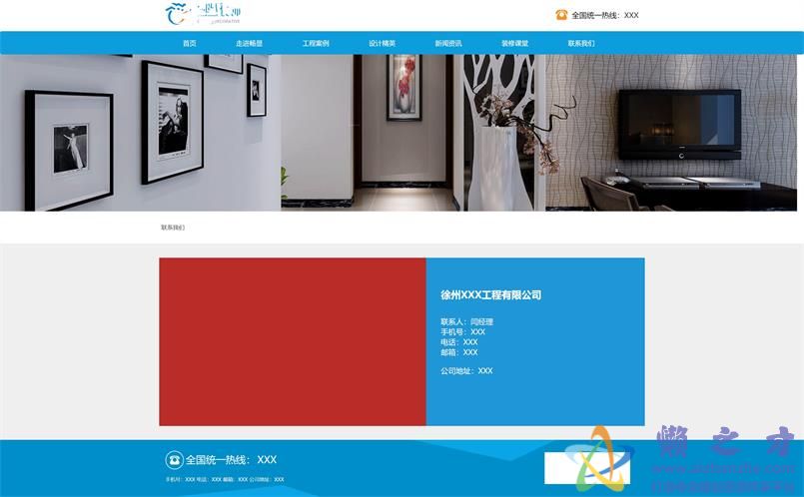804x497 pixels.
Task: Open the 首页 navigation item
Action: [x=190, y=43]
